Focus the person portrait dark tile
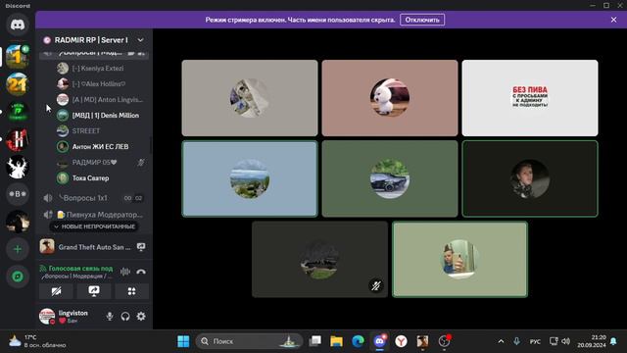The width and height of the screenshot is (627, 353). pyautogui.click(x=530, y=178)
